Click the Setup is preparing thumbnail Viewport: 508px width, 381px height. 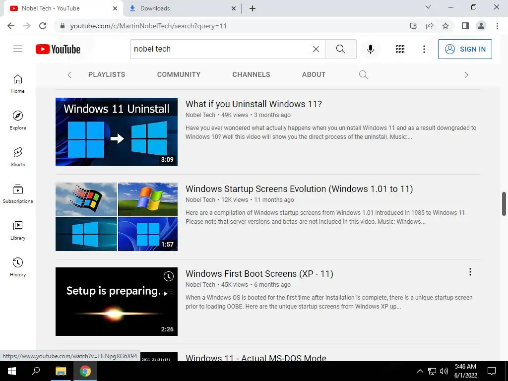click(116, 302)
